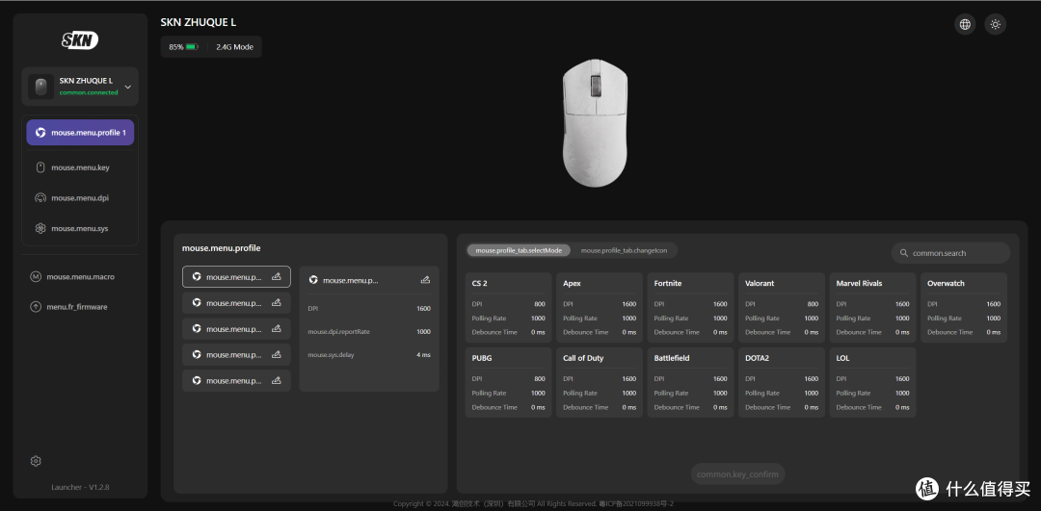The image size is (1041, 511).
Task: Open the language globe icon
Action: pos(965,24)
